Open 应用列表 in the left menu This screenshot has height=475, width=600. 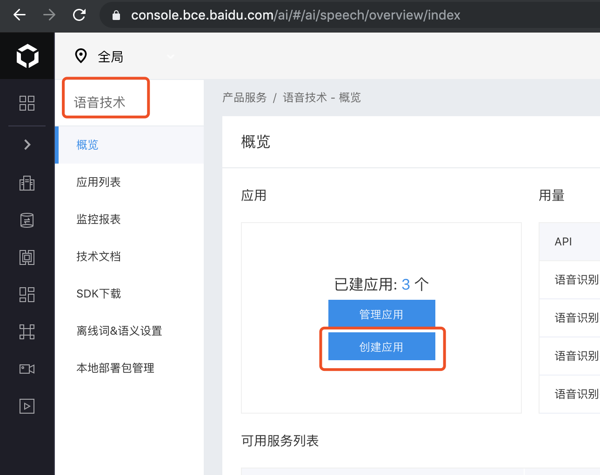pyautogui.click(x=129, y=182)
